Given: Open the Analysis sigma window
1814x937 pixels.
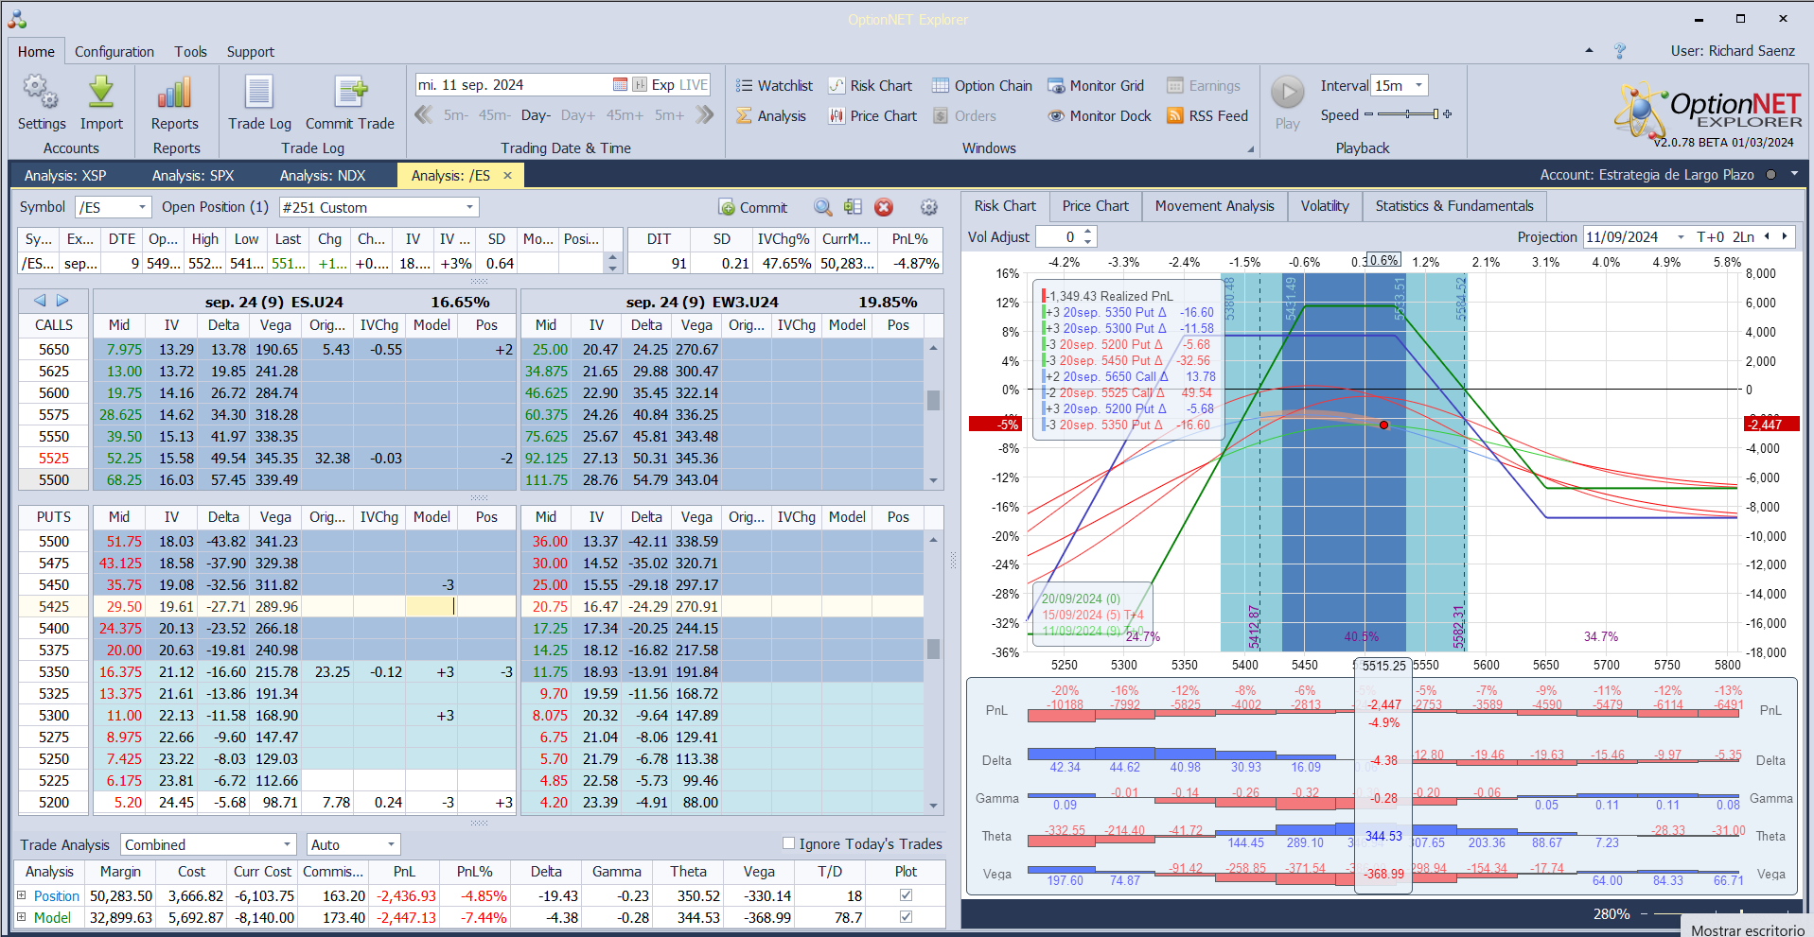Looking at the screenshot, I should (x=771, y=115).
